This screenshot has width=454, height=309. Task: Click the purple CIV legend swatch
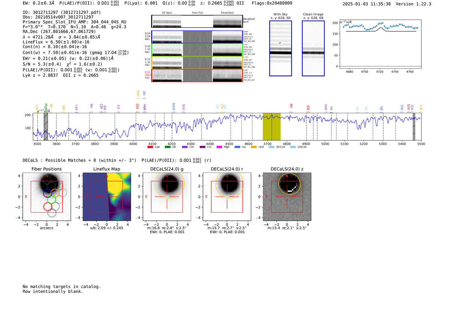[185, 147]
